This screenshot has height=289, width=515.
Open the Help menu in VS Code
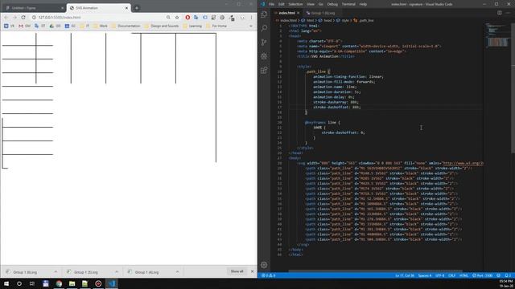(363, 4)
